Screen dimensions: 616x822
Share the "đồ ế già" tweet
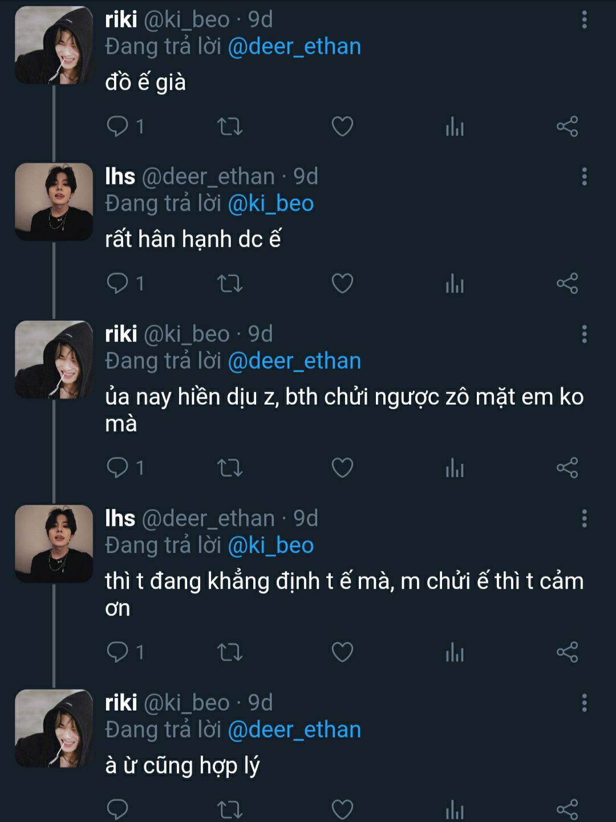point(567,126)
